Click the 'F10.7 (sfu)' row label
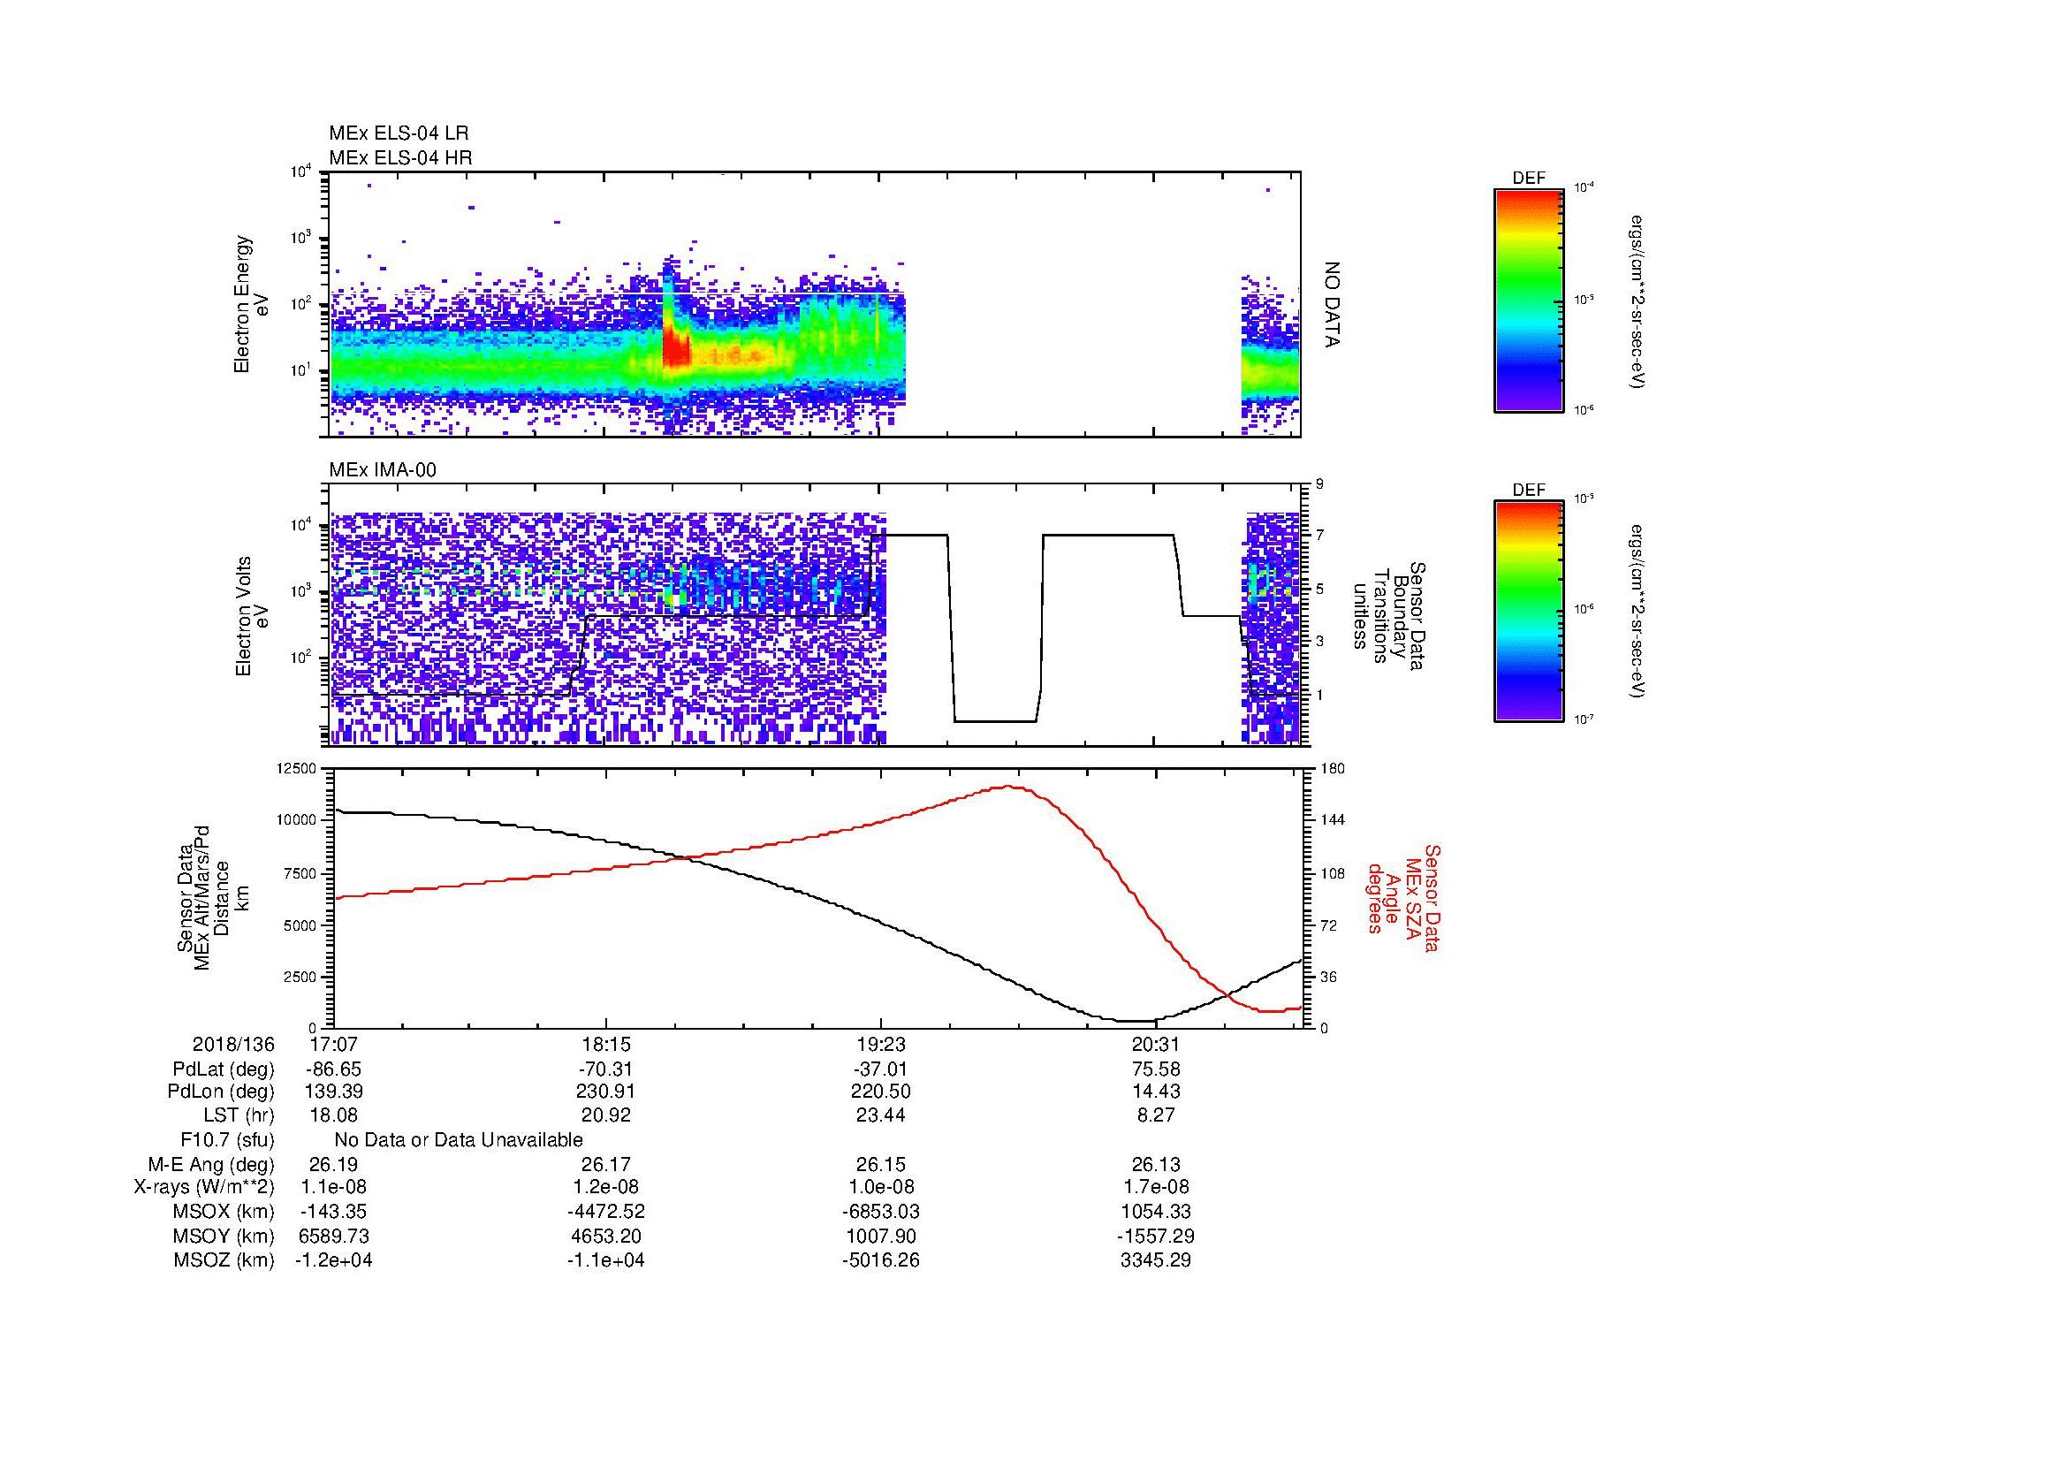The height and width of the screenshot is (1461, 2067). 227,1139
